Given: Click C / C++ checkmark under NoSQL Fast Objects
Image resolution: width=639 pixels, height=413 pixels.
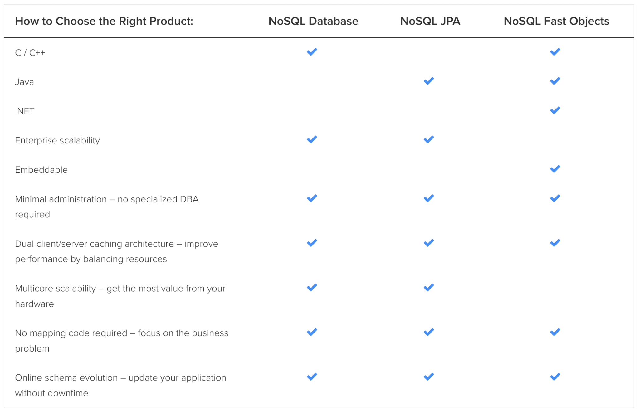Looking at the screenshot, I should pyautogui.click(x=555, y=52).
